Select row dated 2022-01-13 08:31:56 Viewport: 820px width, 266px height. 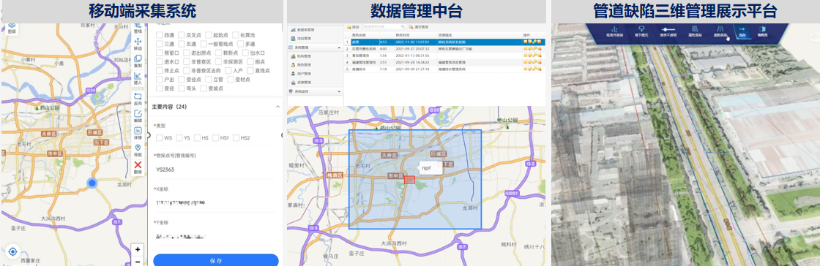click(x=444, y=55)
